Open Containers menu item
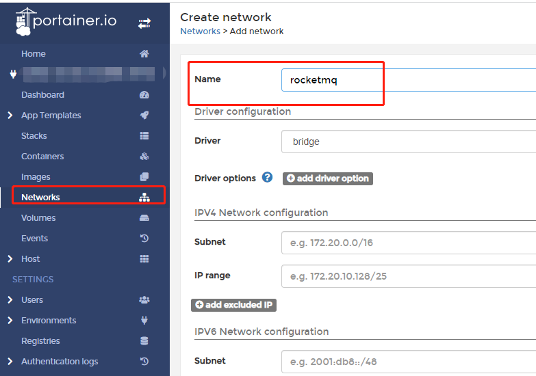This screenshot has width=536, height=376. [42, 157]
